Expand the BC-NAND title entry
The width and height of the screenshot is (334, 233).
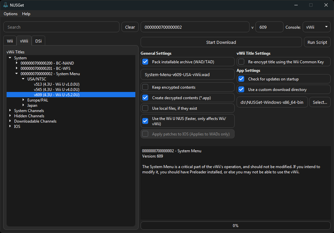pyautogui.click(x=17, y=63)
